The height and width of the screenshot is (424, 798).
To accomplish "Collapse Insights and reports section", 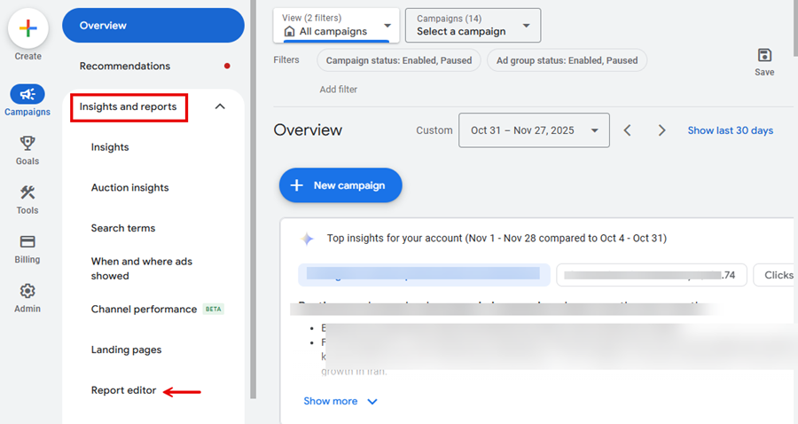I will click(220, 106).
